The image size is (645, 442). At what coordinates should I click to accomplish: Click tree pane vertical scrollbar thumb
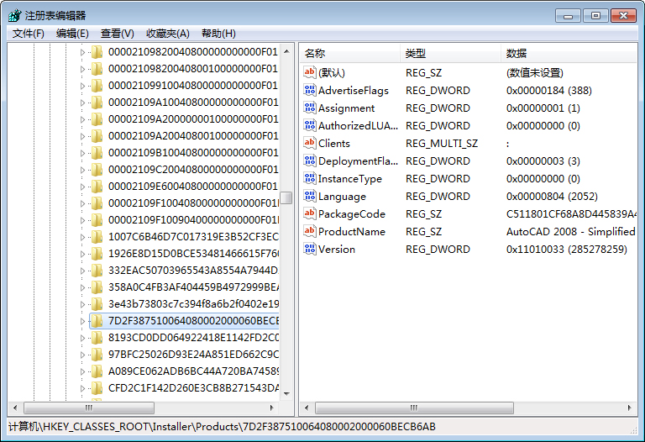tap(286, 197)
